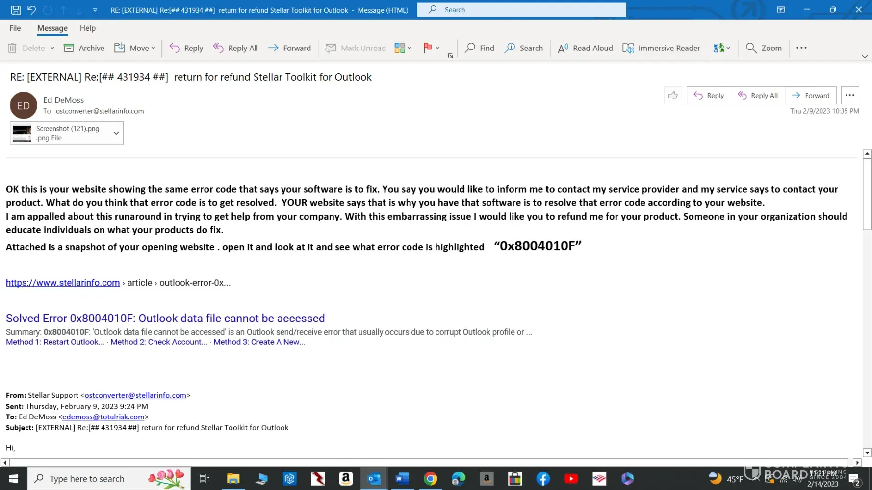Open More actions ellipsis in message header

tap(850, 96)
